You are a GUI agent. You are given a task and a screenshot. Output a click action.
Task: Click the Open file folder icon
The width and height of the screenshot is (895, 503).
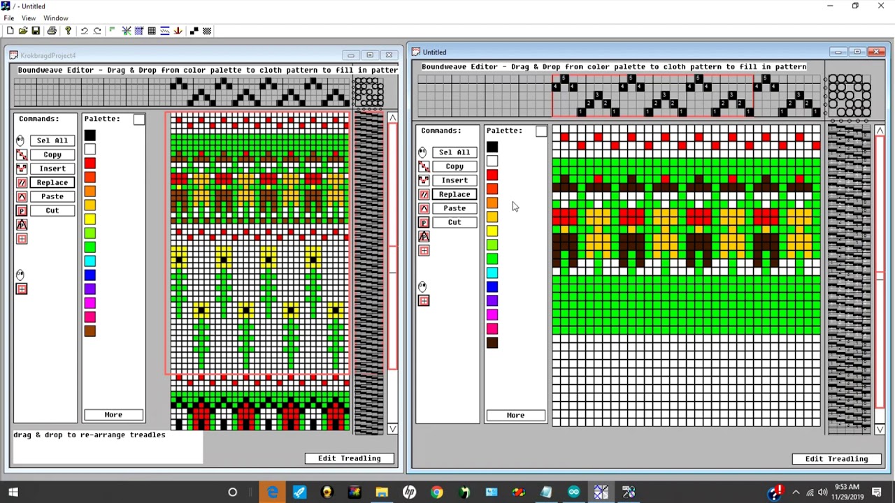[x=23, y=31]
